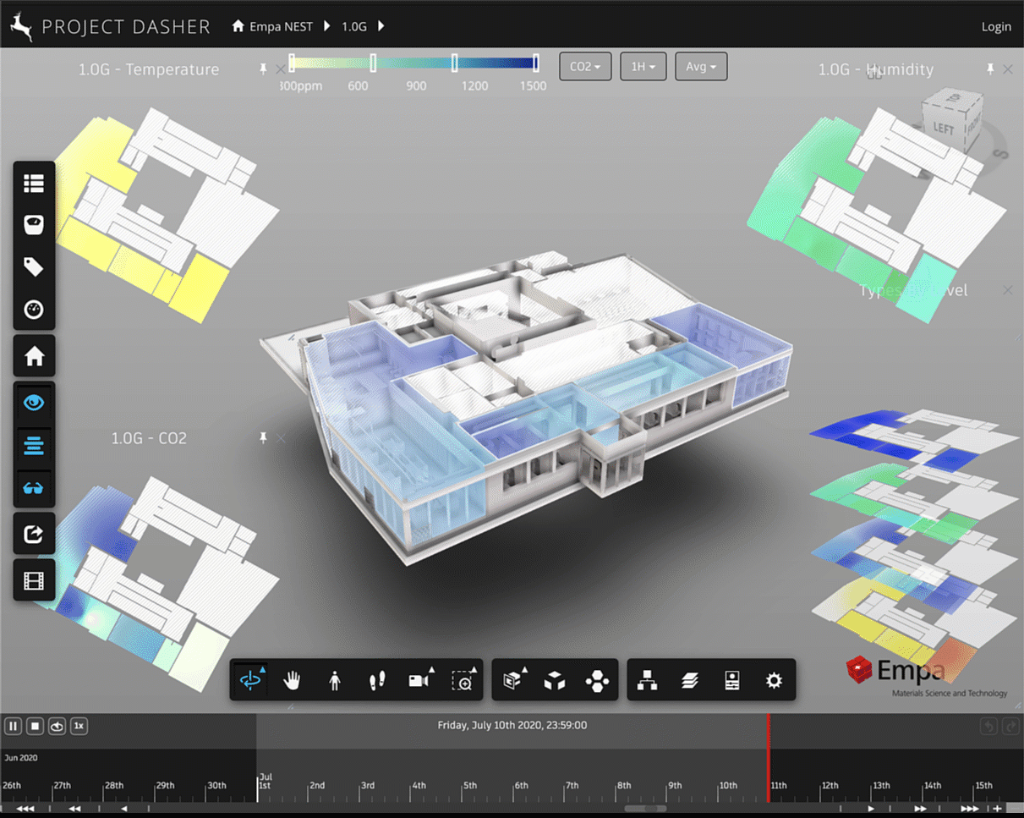The image size is (1024, 818).
Task: Unpin the Temperature heatmap panel
Action: point(263,70)
